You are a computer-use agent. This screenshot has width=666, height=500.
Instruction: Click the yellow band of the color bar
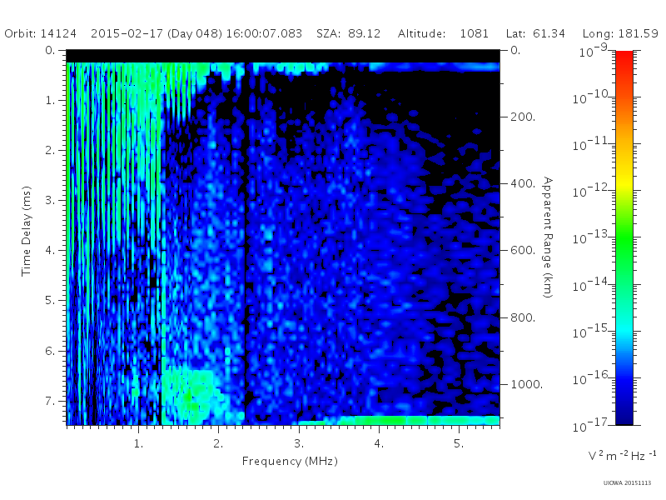click(624, 181)
